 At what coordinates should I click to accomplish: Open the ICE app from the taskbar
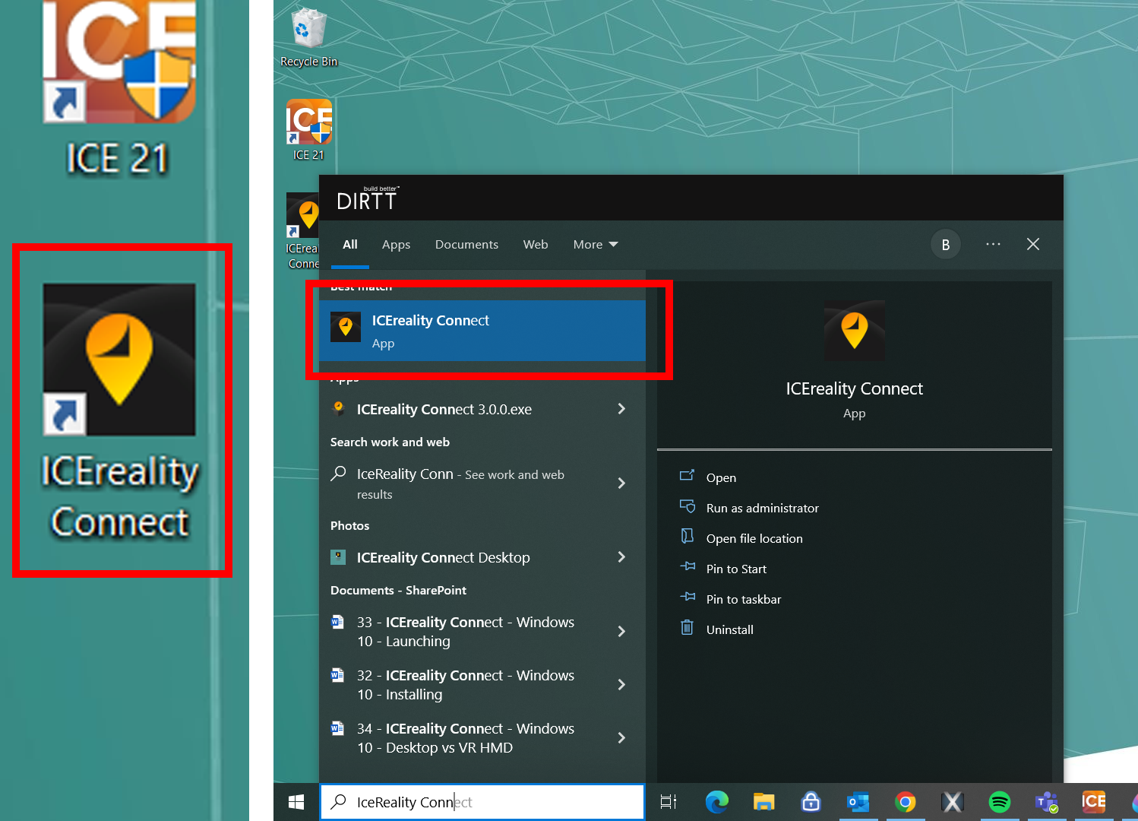tap(1093, 801)
